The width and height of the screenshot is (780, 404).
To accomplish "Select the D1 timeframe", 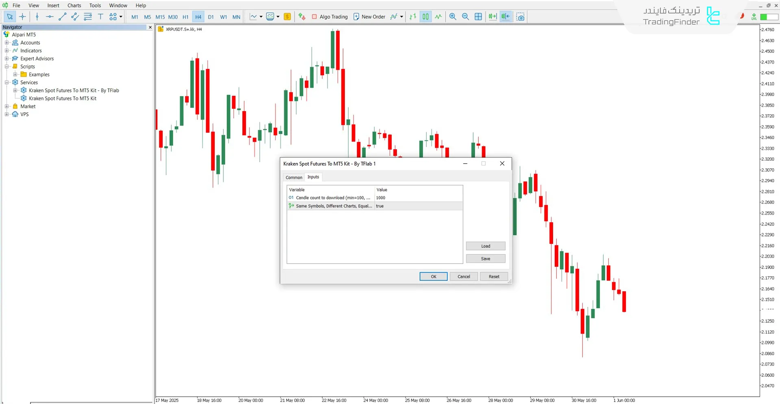I will pos(211,17).
